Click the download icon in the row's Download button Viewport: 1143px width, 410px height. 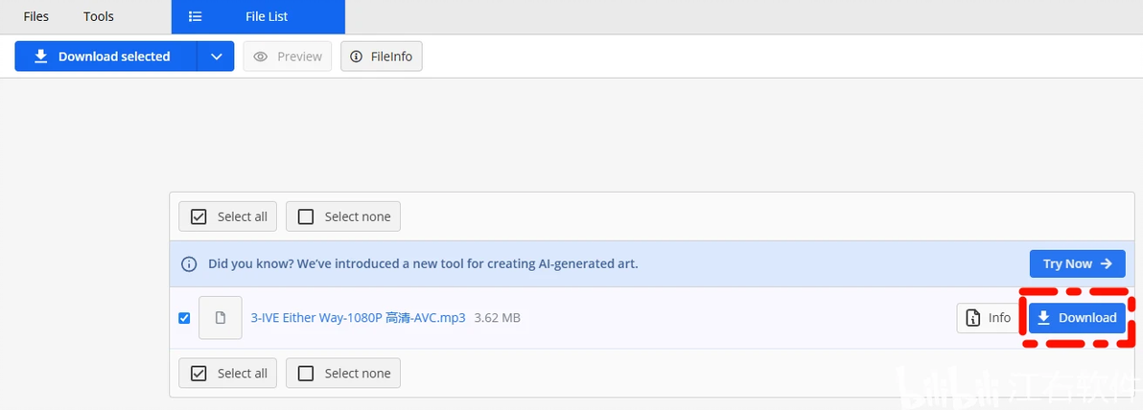point(1044,317)
